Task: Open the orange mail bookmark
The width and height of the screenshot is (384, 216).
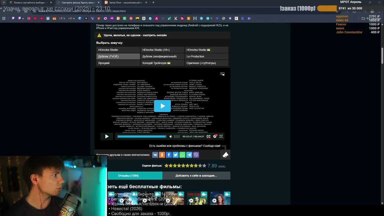Action: pos(54,18)
